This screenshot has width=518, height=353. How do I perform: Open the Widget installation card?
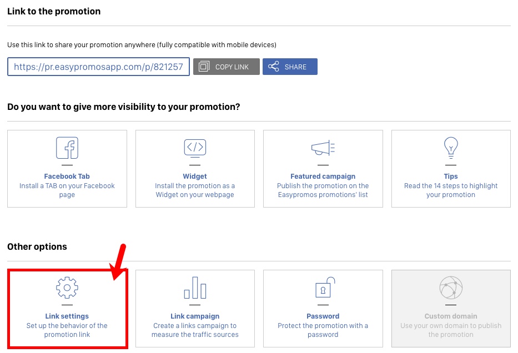click(194, 168)
